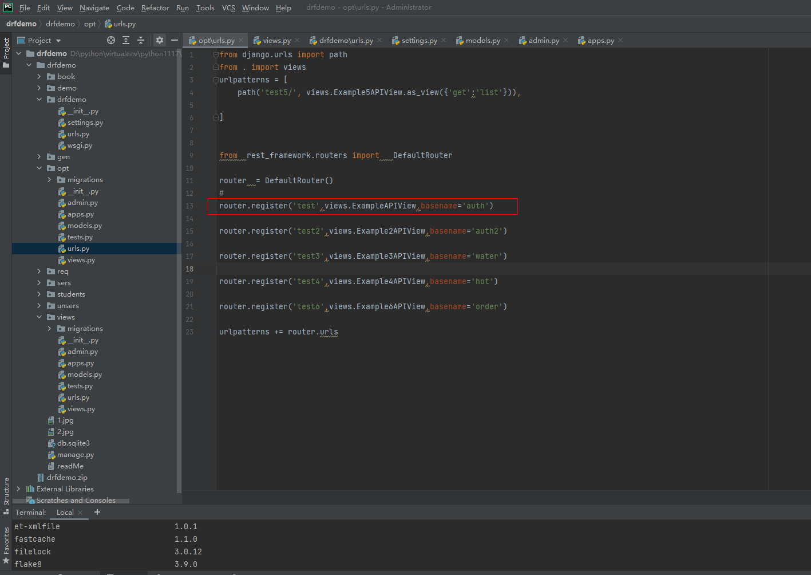Hide the Project panel with minus icon
This screenshot has width=811, height=575.
point(175,40)
